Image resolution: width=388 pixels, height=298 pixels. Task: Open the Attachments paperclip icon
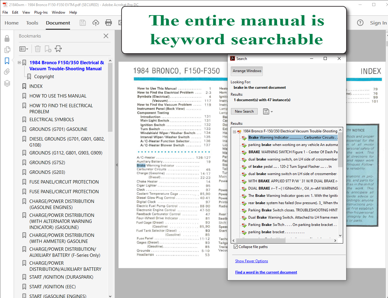[x=7, y=72]
